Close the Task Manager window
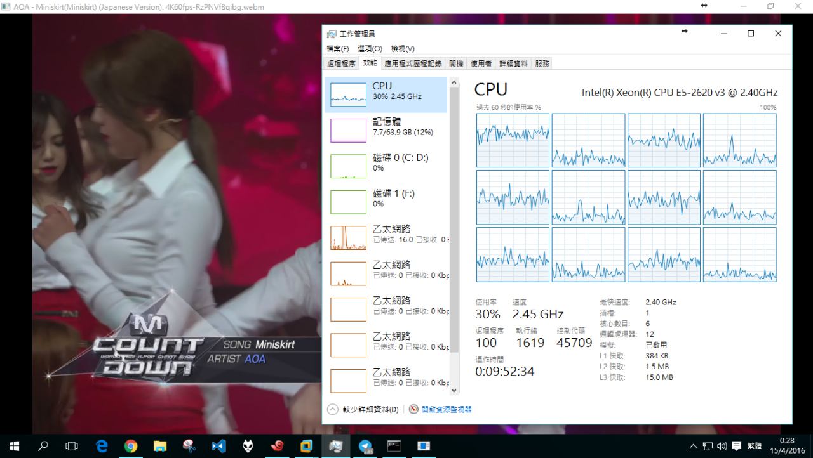Screen dimensions: 813x458 778,34
